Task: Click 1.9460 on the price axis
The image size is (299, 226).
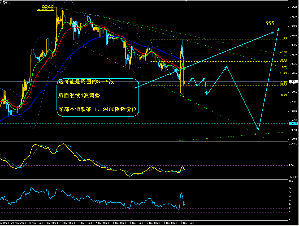Action: [293, 111]
